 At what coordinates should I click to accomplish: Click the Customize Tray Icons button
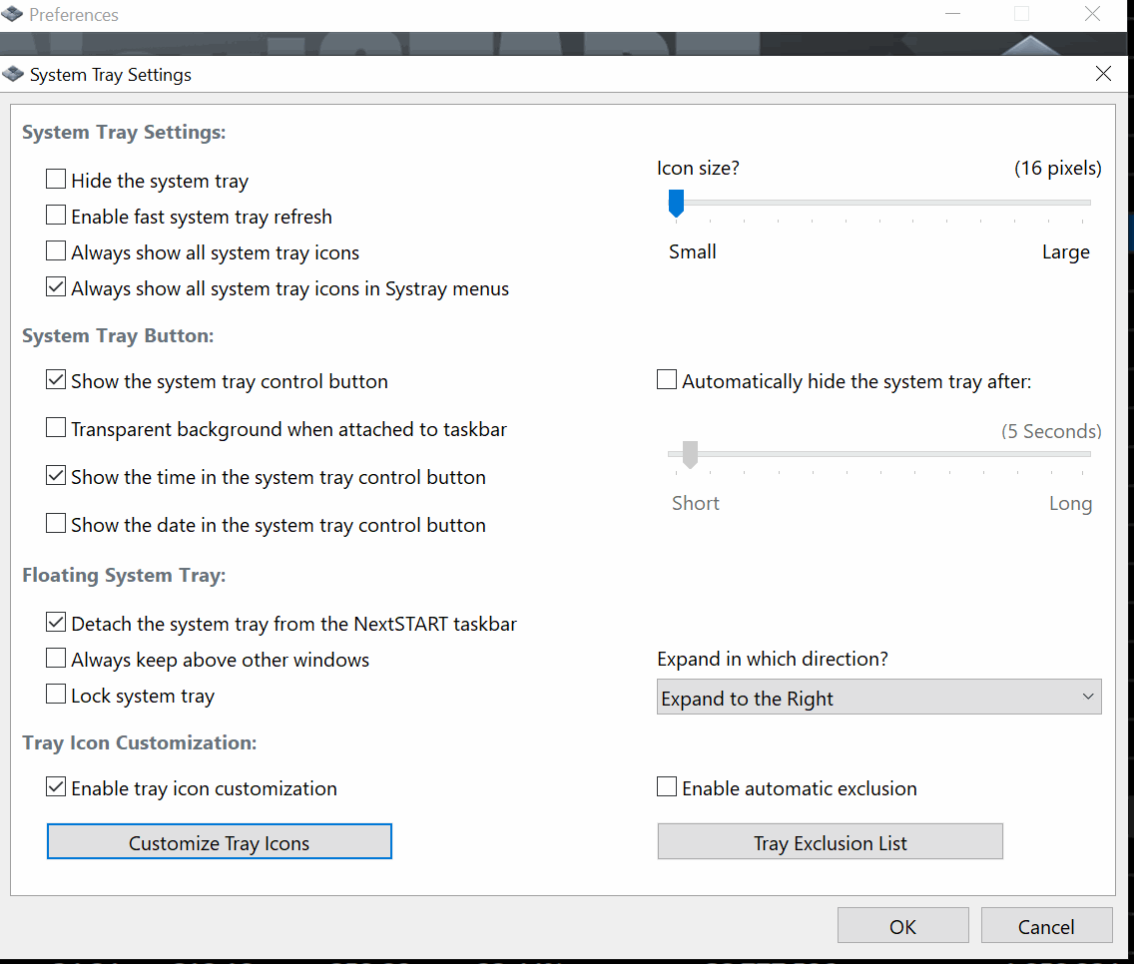(219, 842)
